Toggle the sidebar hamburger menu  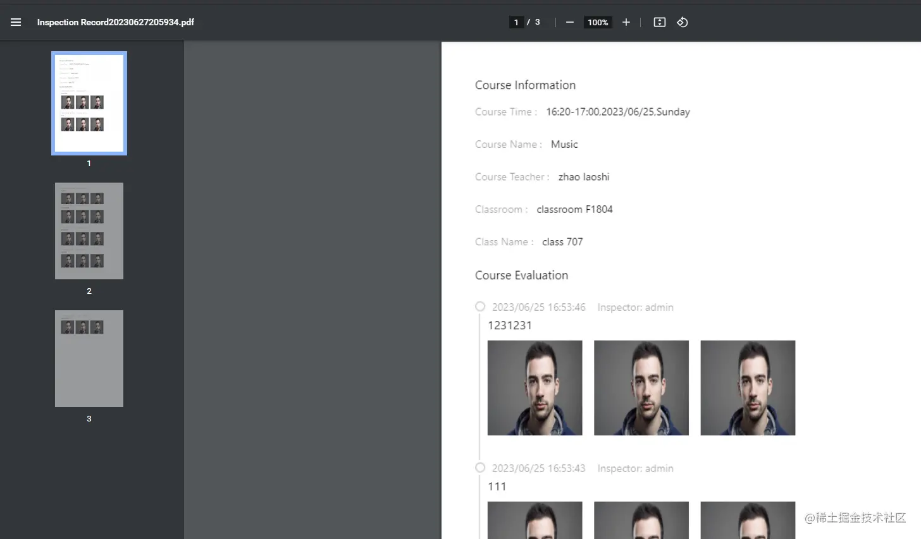click(x=16, y=22)
